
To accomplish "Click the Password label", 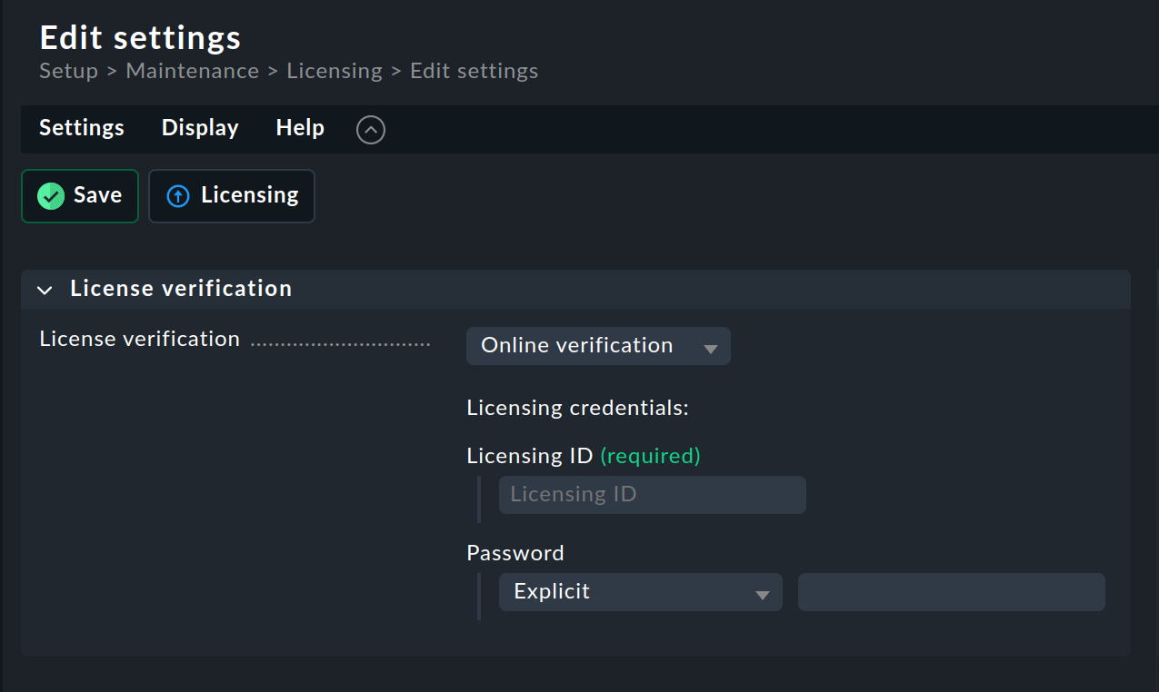I will coord(515,553).
